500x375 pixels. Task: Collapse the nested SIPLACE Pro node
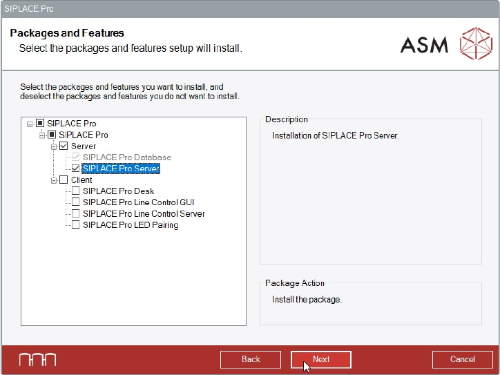[42, 135]
